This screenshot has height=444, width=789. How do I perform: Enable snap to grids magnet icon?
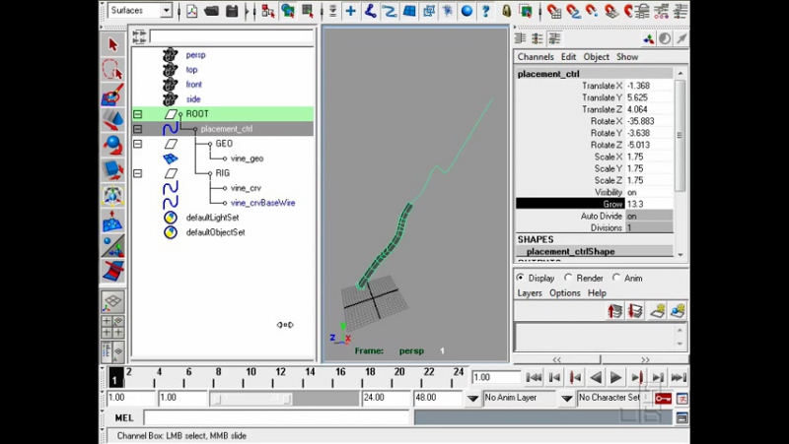point(554,11)
